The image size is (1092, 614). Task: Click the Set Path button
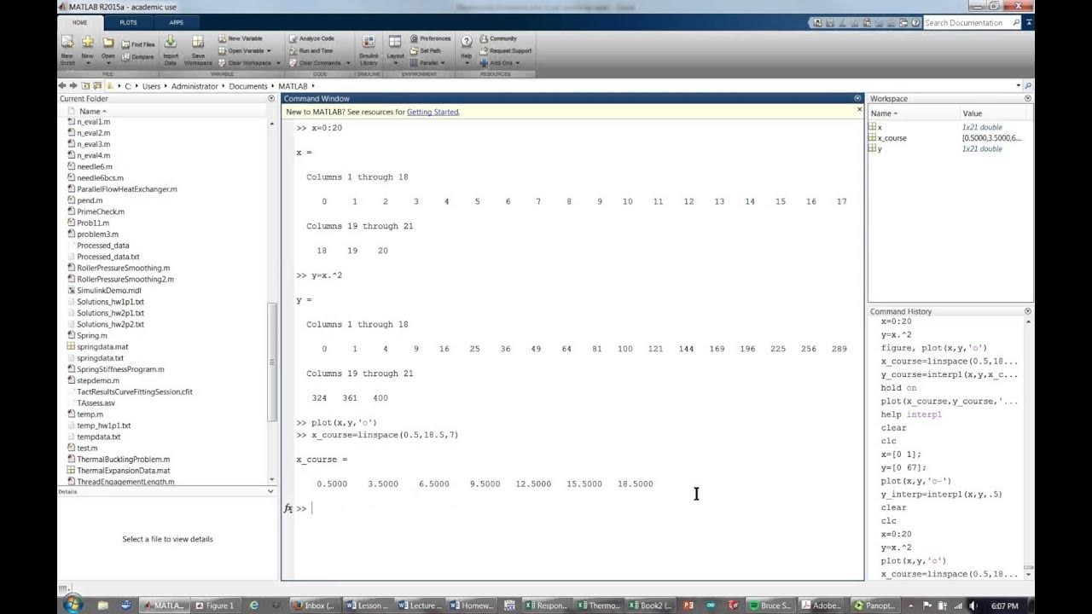426,50
